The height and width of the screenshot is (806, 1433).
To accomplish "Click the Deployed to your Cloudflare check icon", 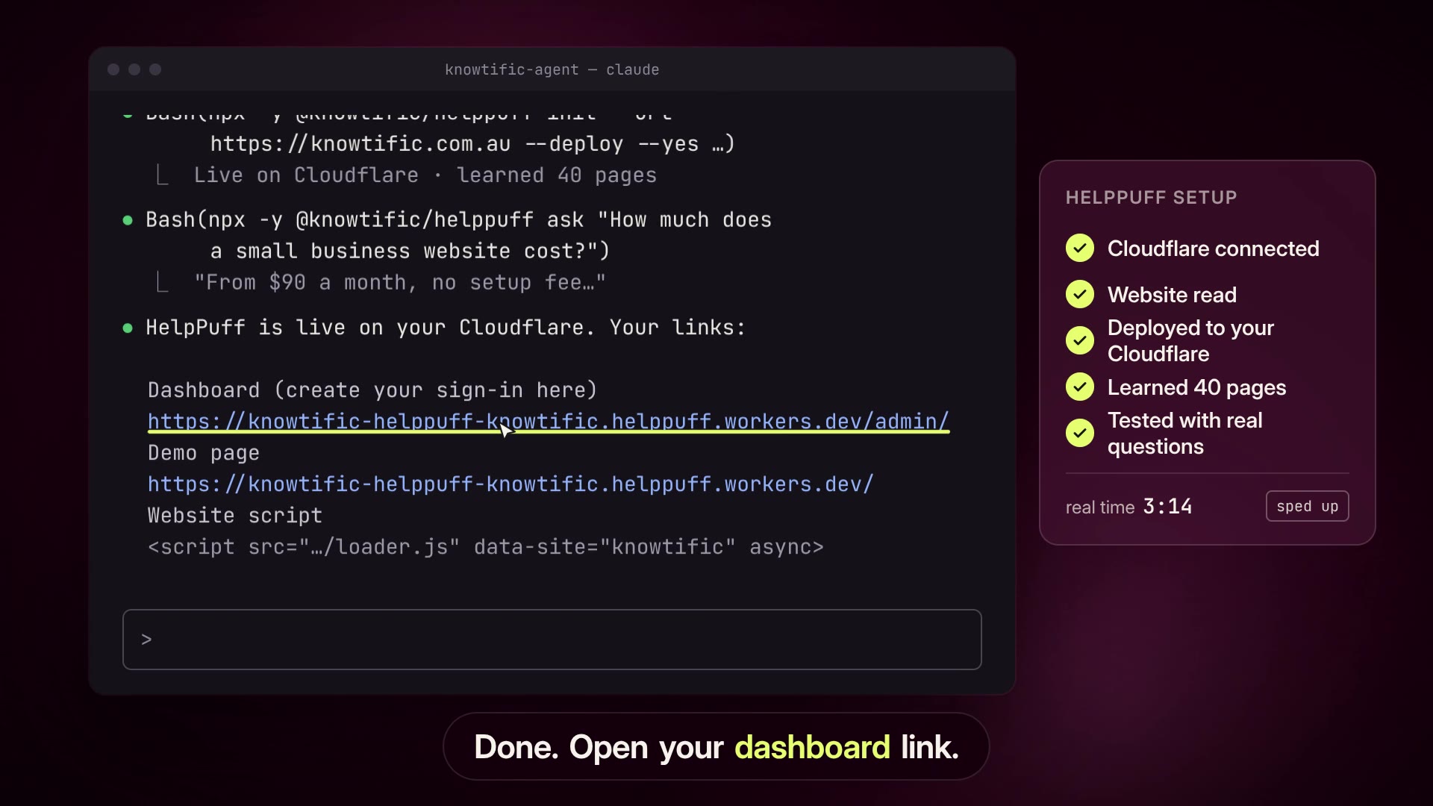I will (1080, 340).
